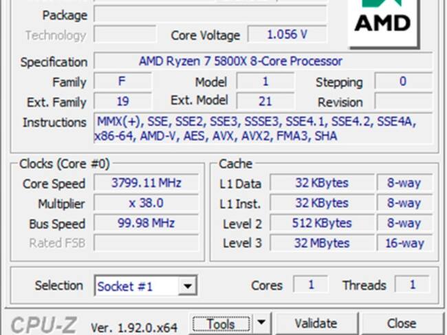447x335 pixels.
Task: Select the Core Speed value field
Action: point(146,184)
